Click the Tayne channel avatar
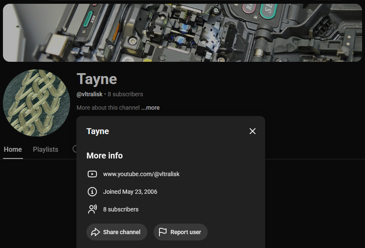This screenshot has height=248, width=365. pos(36,103)
